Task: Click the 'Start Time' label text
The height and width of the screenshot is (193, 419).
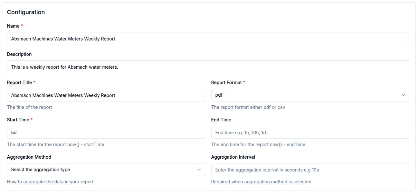Action: [18, 119]
